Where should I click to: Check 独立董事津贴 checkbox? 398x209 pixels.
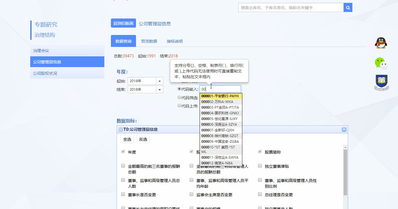tap(260, 166)
